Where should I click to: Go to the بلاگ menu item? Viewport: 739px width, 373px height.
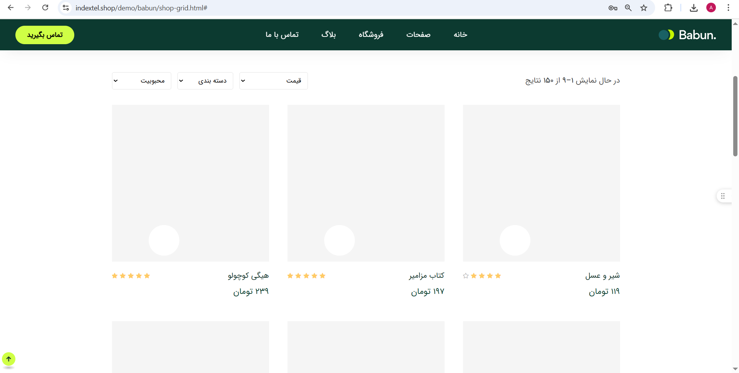328,35
